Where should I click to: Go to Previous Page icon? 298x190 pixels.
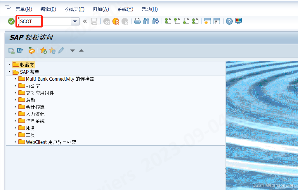pyautogui.click(x=177, y=21)
